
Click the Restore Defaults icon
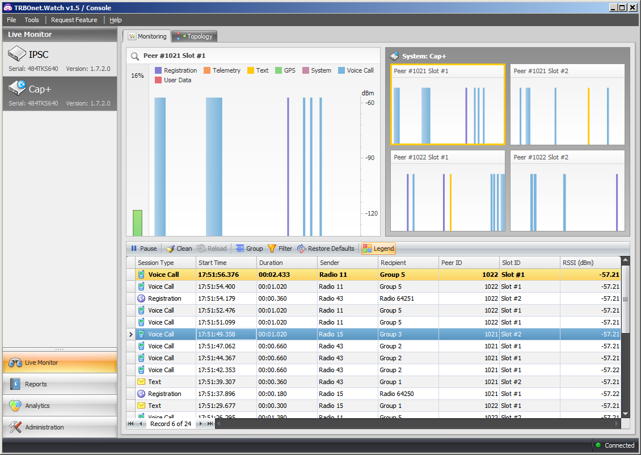tap(302, 248)
